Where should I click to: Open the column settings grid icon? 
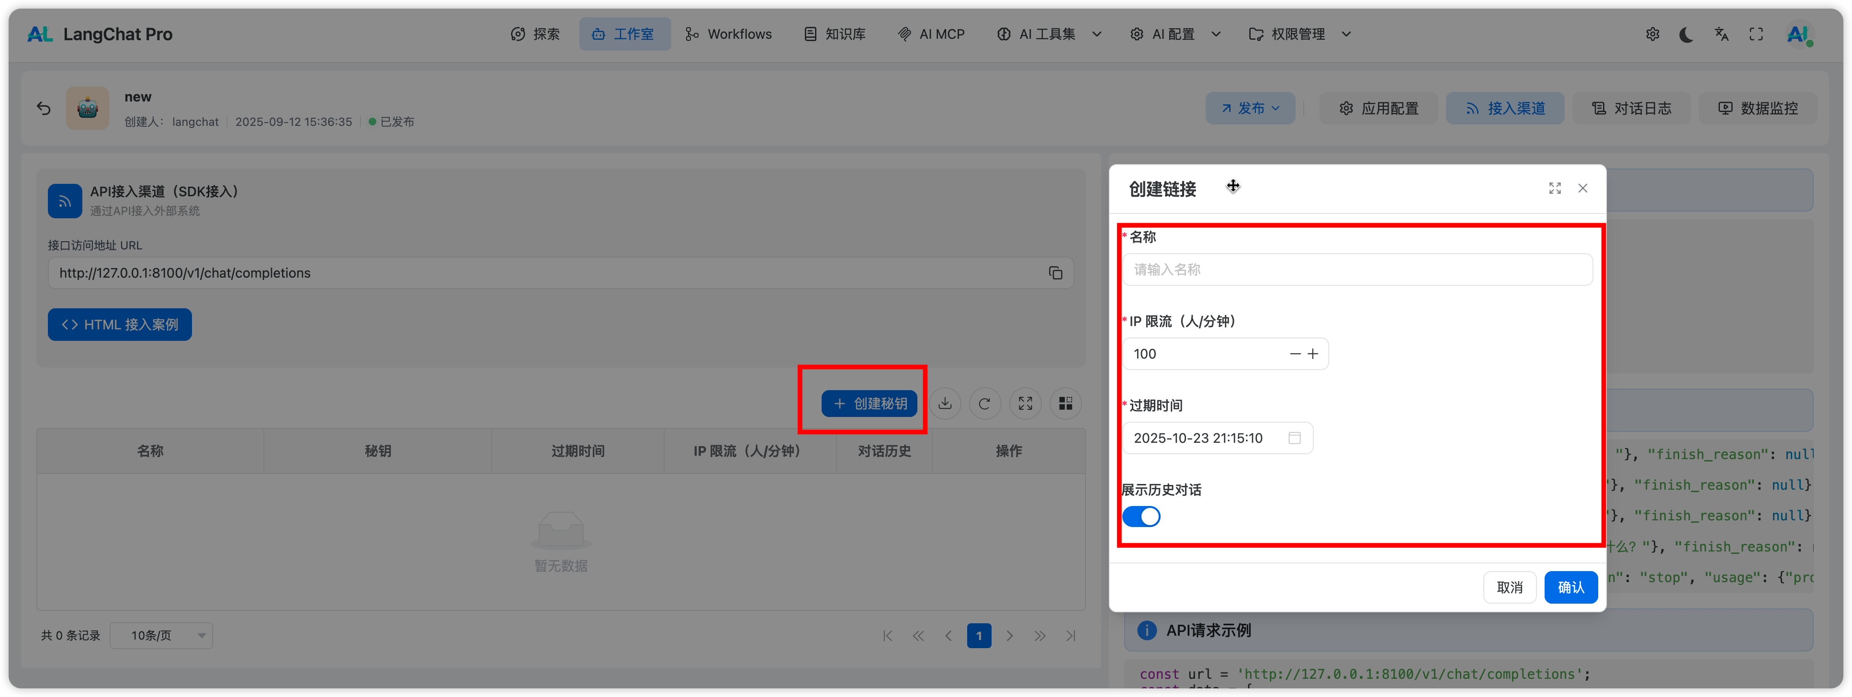tap(1065, 404)
